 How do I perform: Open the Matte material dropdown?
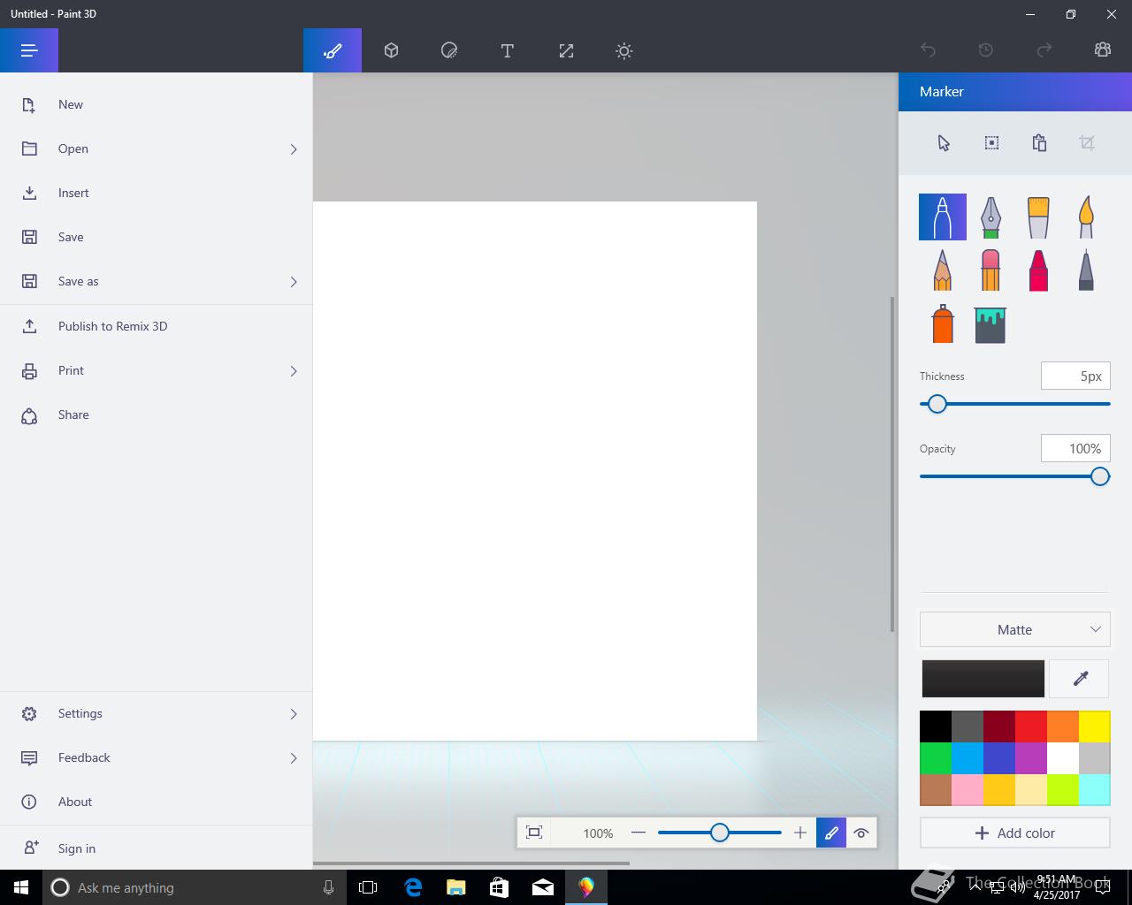tap(1014, 629)
